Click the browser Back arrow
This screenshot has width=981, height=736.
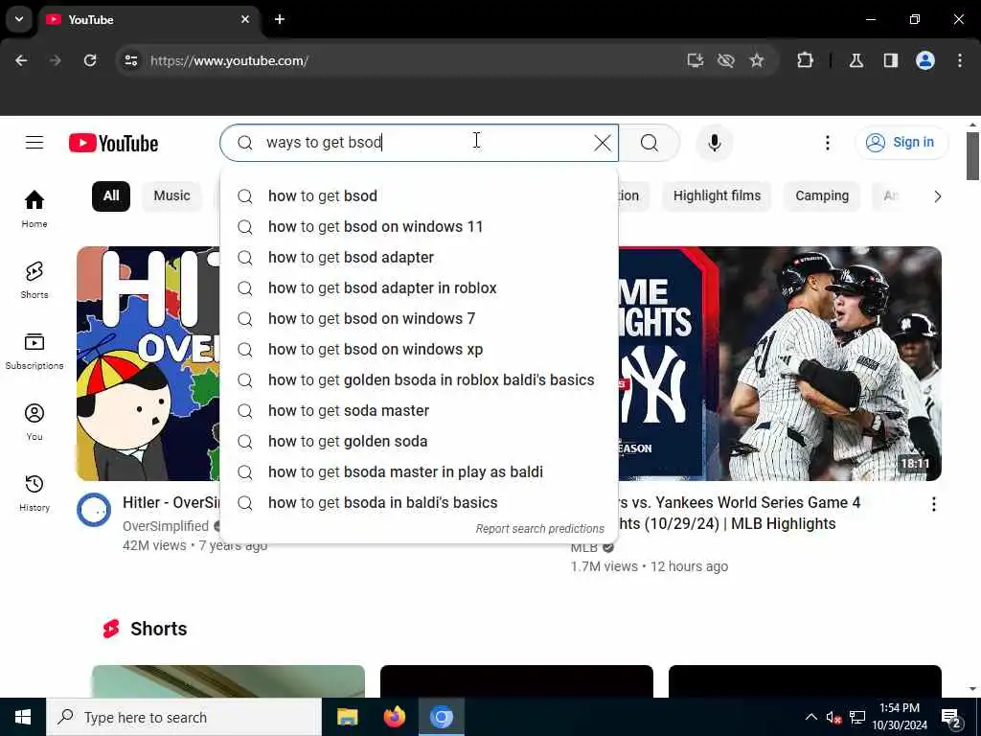(21, 60)
